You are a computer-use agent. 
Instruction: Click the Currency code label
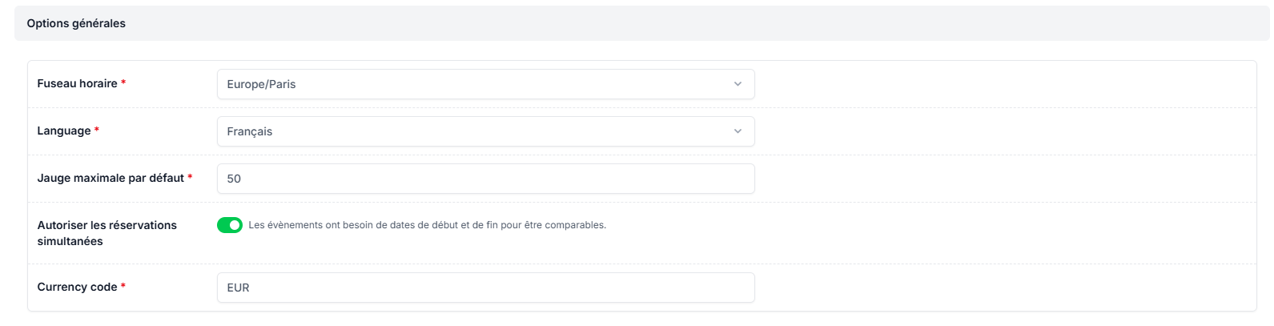click(77, 287)
